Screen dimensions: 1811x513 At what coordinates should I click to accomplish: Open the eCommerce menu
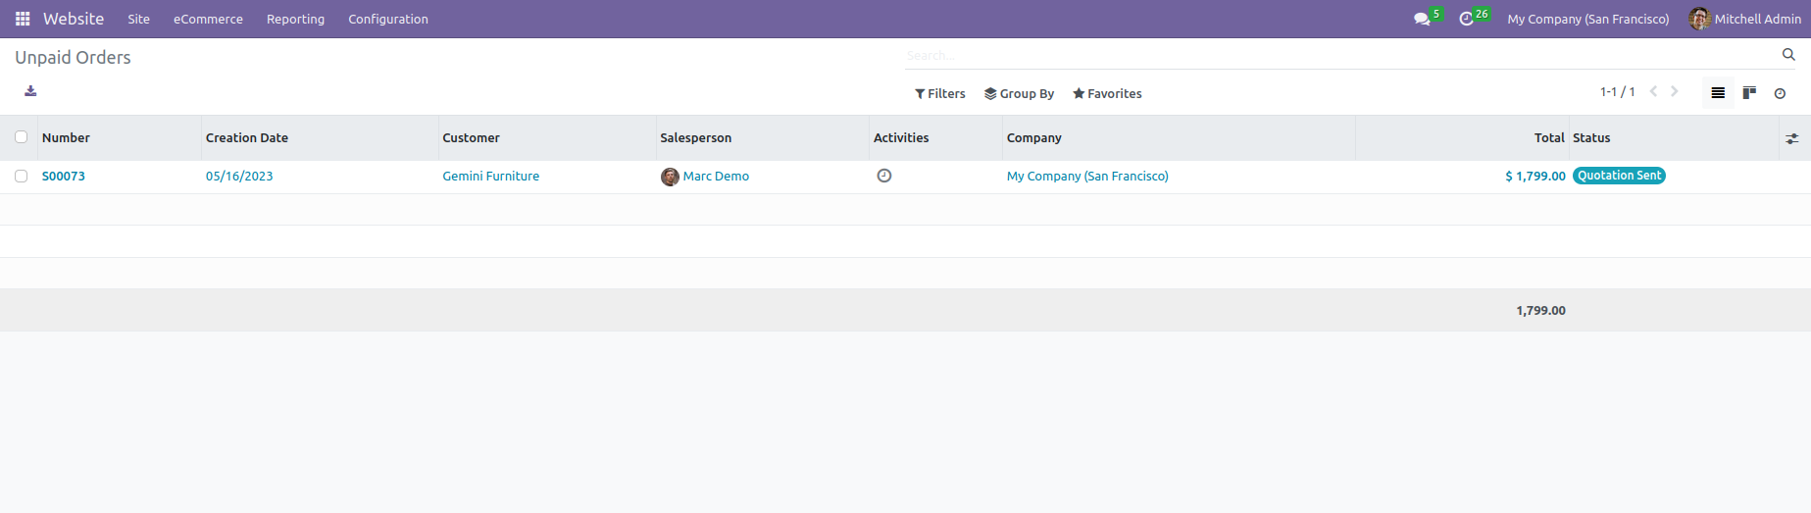(208, 19)
